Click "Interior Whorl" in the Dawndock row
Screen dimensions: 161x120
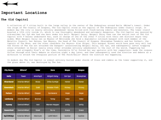(x=24, y=87)
